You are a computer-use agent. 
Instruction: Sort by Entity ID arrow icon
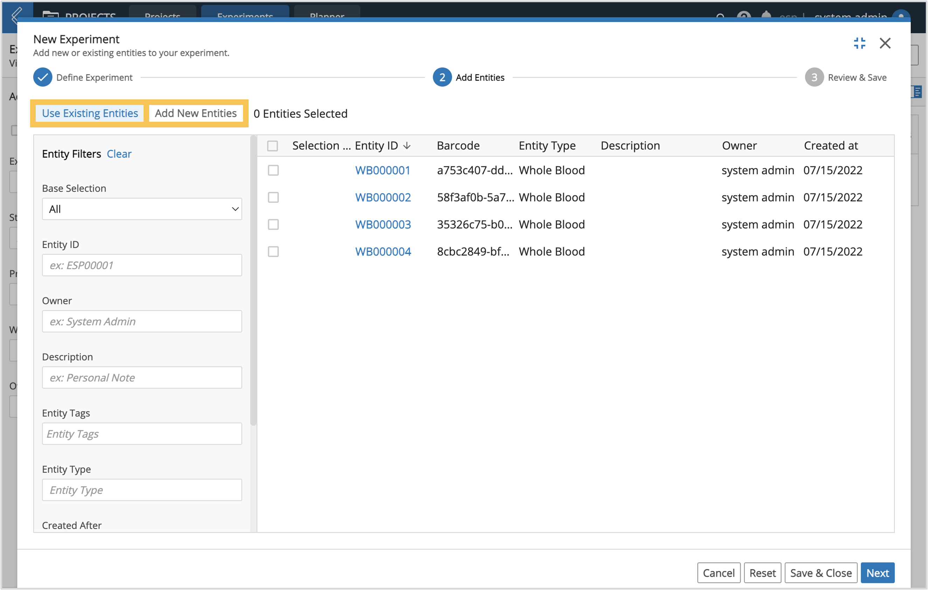(x=407, y=146)
